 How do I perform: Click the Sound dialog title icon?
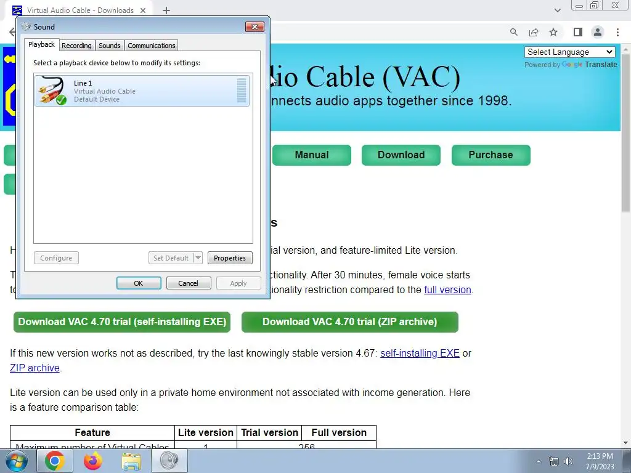[26, 27]
